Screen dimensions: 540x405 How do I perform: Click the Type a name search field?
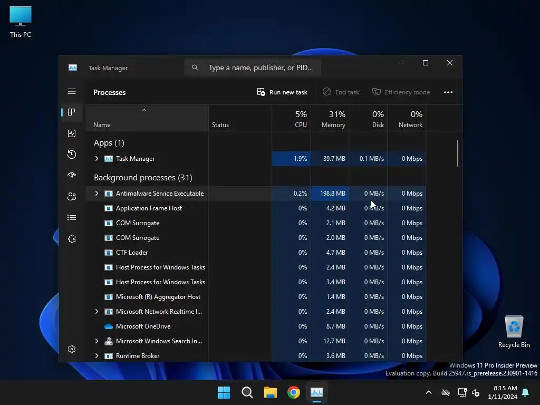click(253, 67)
